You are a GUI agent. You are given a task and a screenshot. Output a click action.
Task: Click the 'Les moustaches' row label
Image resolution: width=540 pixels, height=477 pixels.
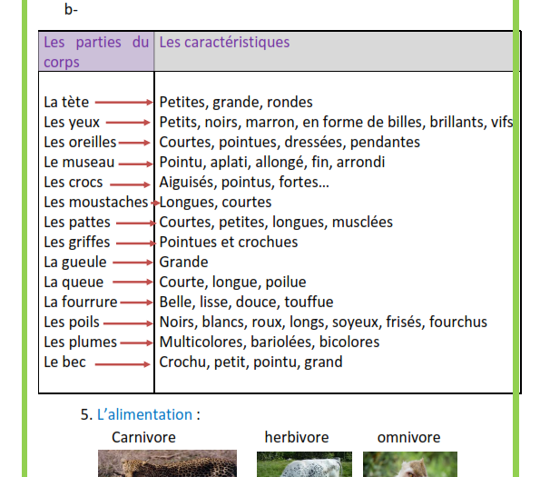(95, 203)
